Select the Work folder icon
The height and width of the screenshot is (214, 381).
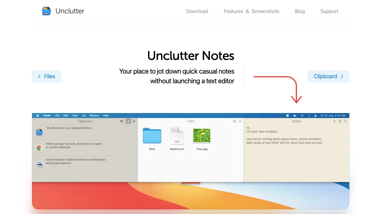[x=152, y=136]
